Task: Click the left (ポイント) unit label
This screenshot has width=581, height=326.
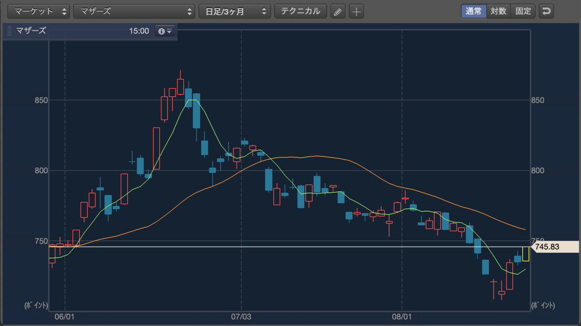Action: (36, 305)
